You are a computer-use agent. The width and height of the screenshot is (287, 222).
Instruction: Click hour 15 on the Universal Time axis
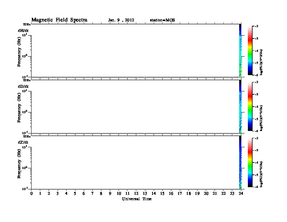162,193
